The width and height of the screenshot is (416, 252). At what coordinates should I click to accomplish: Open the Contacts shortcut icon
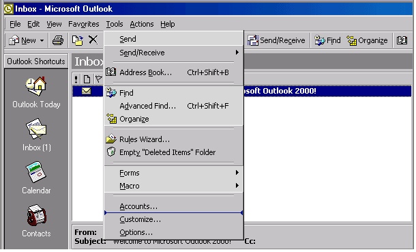coord(36,215)
